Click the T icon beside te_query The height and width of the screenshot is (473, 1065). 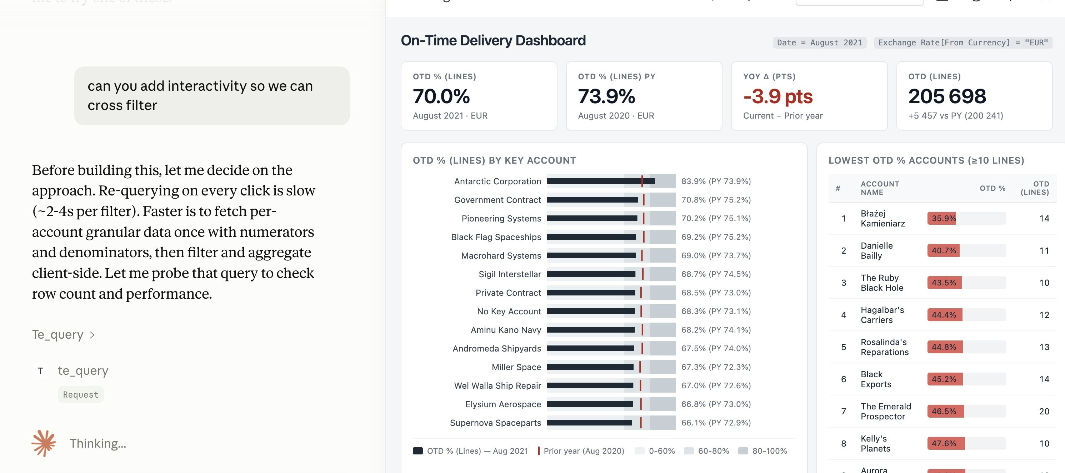pyautogui.click(x=40, y=371)
